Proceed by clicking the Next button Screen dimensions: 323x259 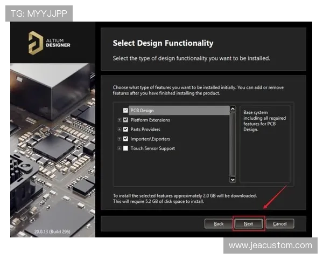point(248,223)
